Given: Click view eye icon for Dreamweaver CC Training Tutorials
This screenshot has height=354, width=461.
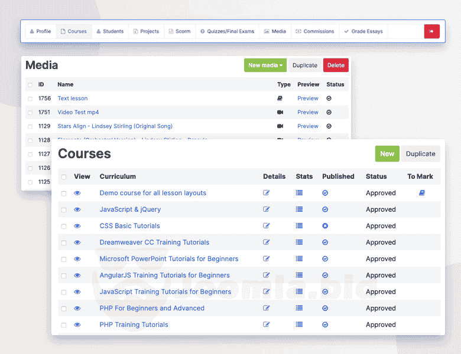Looking at the screenshot, I should click(x=77, y=242).
